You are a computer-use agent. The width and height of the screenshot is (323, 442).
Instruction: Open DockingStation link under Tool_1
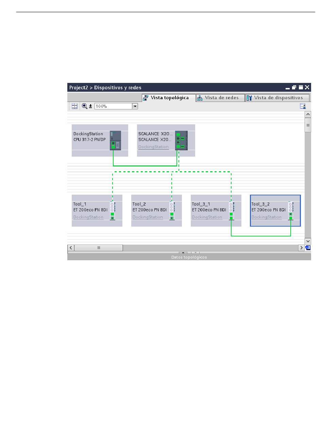coord(88,217)
